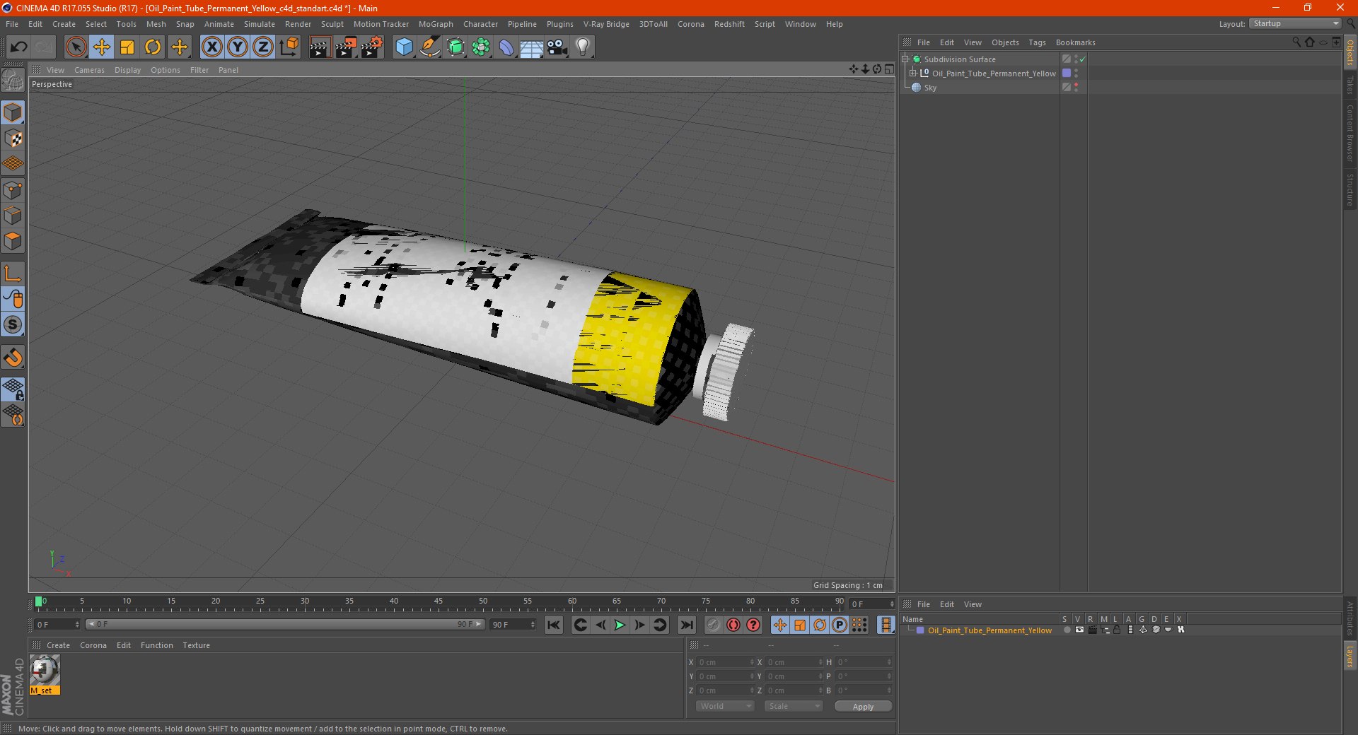Screen dimensions: 1358x735
Task: Click Make Editable icon in left sidebar
Action: 13,80
